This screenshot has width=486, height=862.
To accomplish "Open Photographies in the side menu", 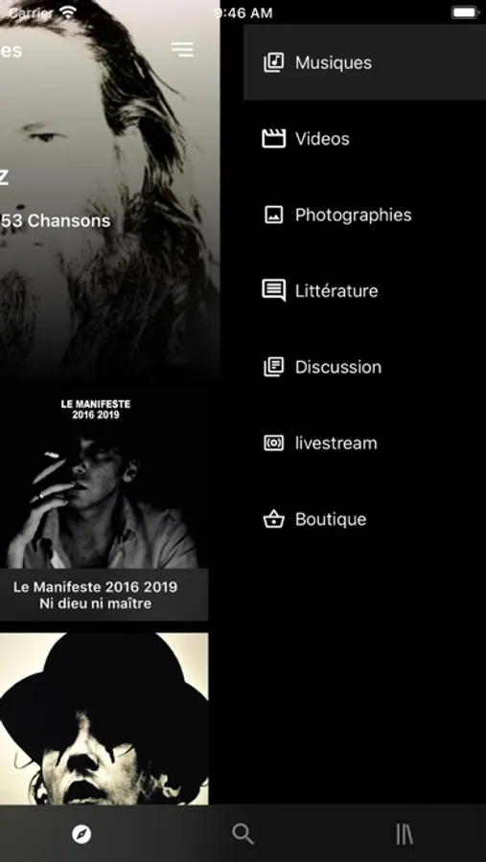I will 364,215.
